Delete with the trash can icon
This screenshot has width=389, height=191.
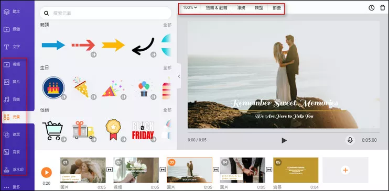coord(383,8)
